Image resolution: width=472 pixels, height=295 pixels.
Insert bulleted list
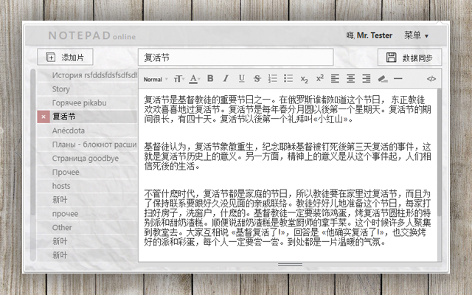click(x=288, y=79)
